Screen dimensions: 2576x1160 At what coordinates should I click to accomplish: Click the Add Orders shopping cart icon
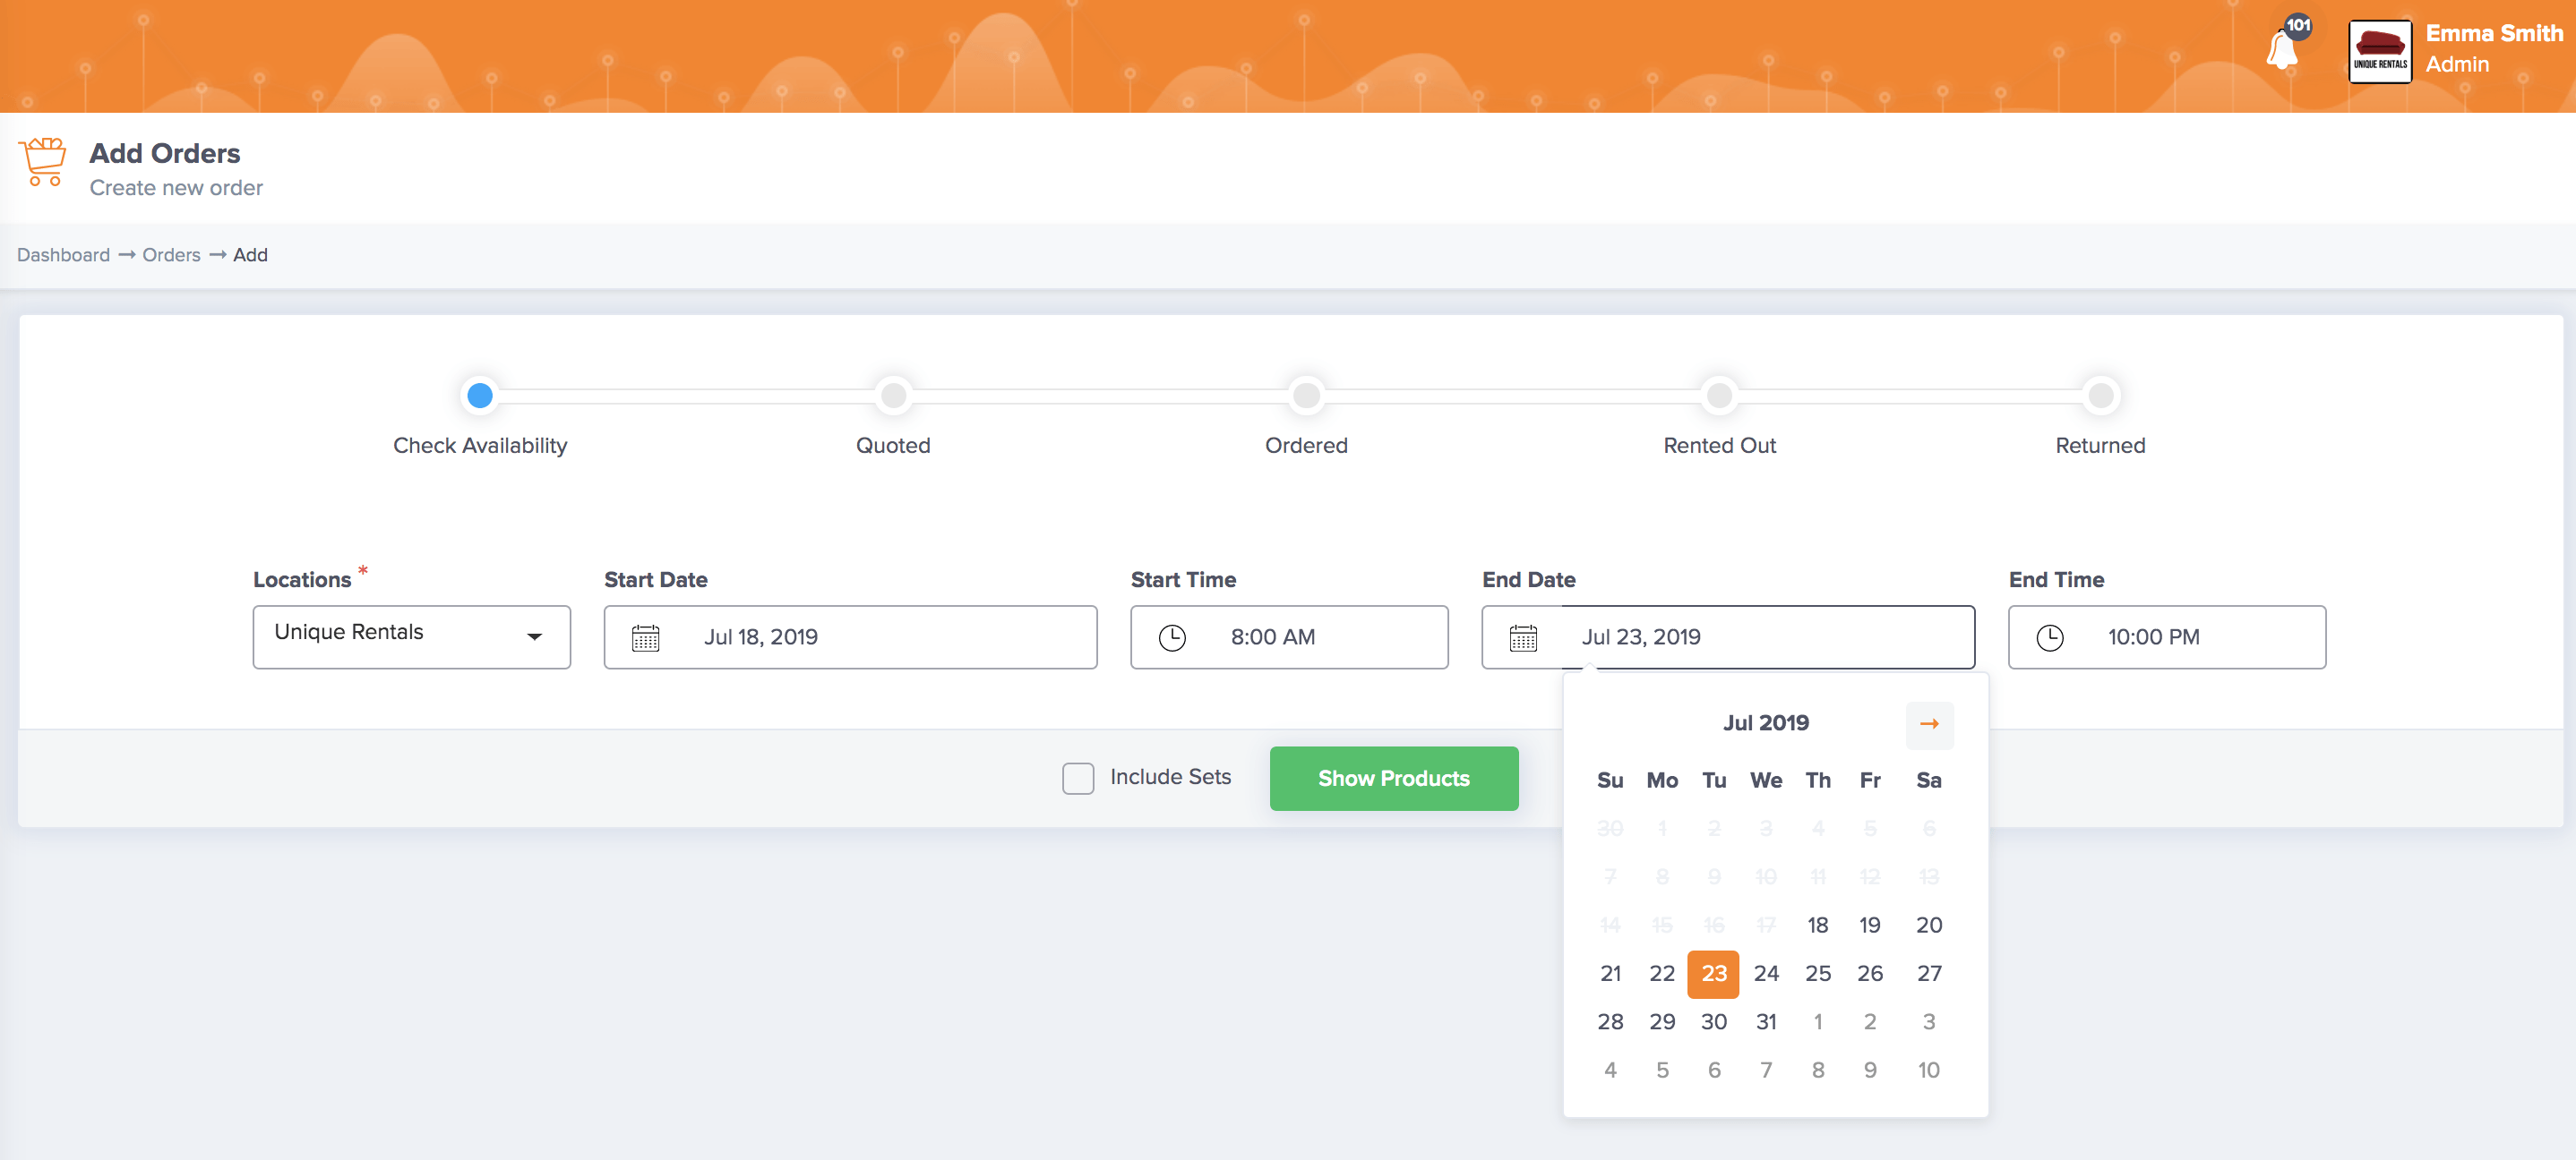pyautogui.click(x=43, y=161)
